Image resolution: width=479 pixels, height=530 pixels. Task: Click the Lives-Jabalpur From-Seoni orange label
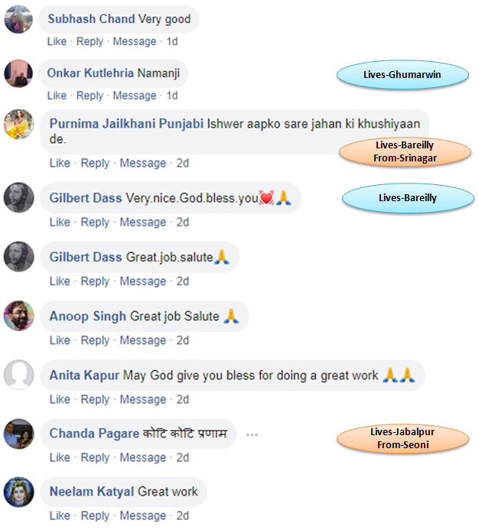point(403,438)
